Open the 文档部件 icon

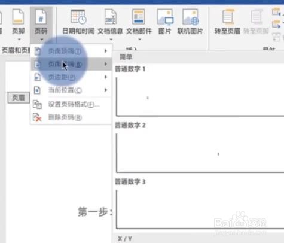point(139,16)
